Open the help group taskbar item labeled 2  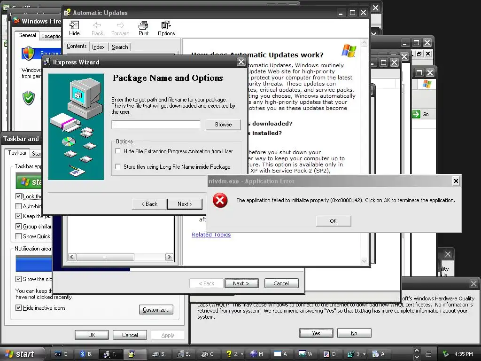[x=235, y=354]
